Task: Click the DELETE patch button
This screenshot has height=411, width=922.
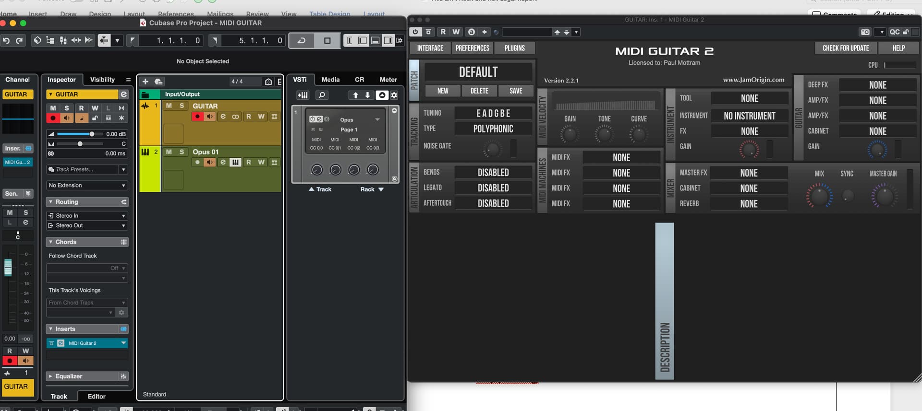Action: (479, 91)
